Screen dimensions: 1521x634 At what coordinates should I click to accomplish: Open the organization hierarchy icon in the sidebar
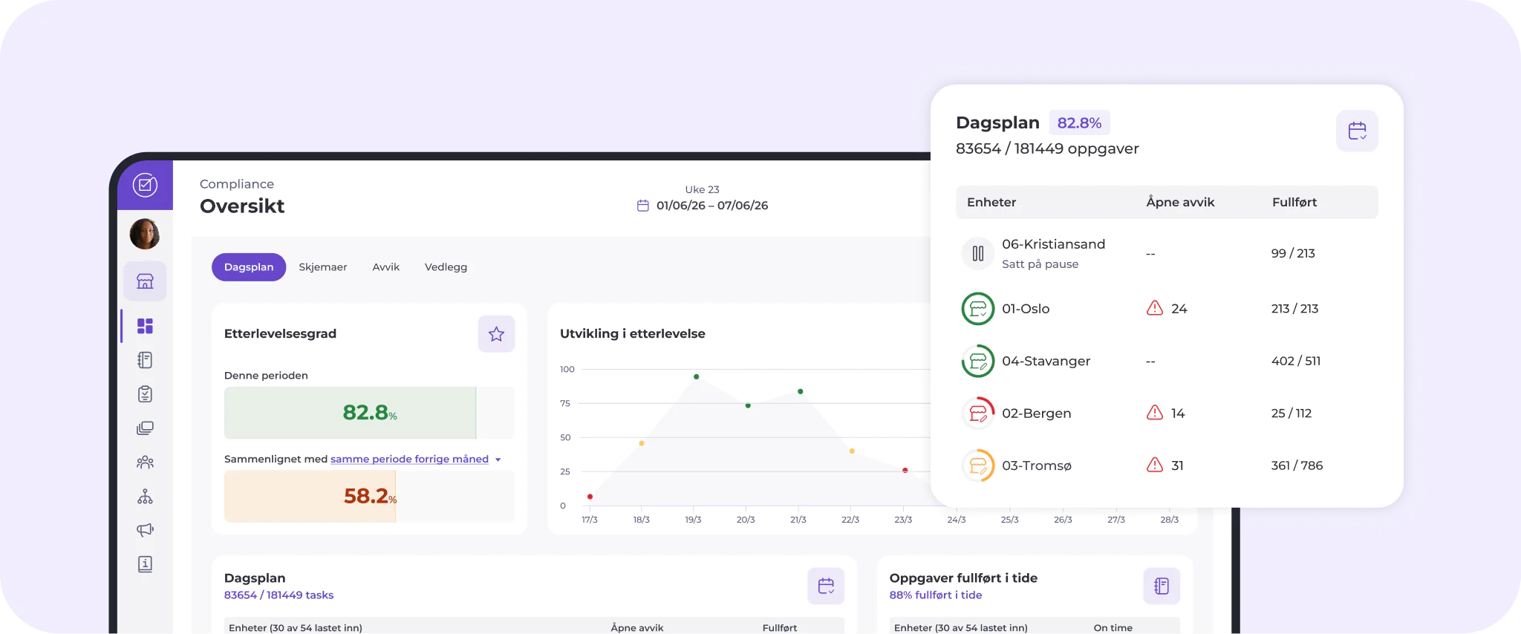tap(145, 497)
